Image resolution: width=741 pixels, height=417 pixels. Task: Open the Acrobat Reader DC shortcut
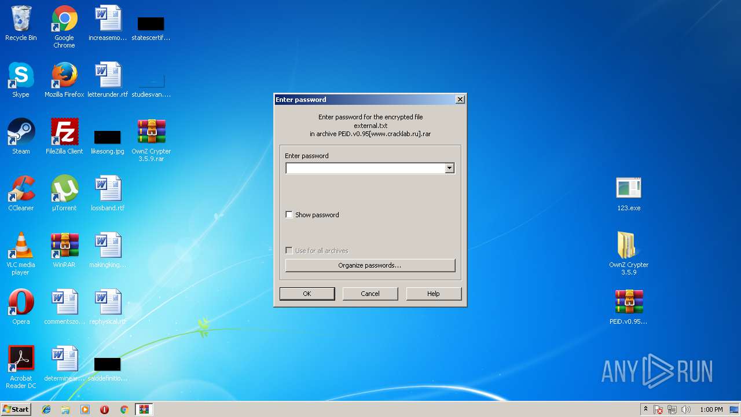click(x=21, y=368)
